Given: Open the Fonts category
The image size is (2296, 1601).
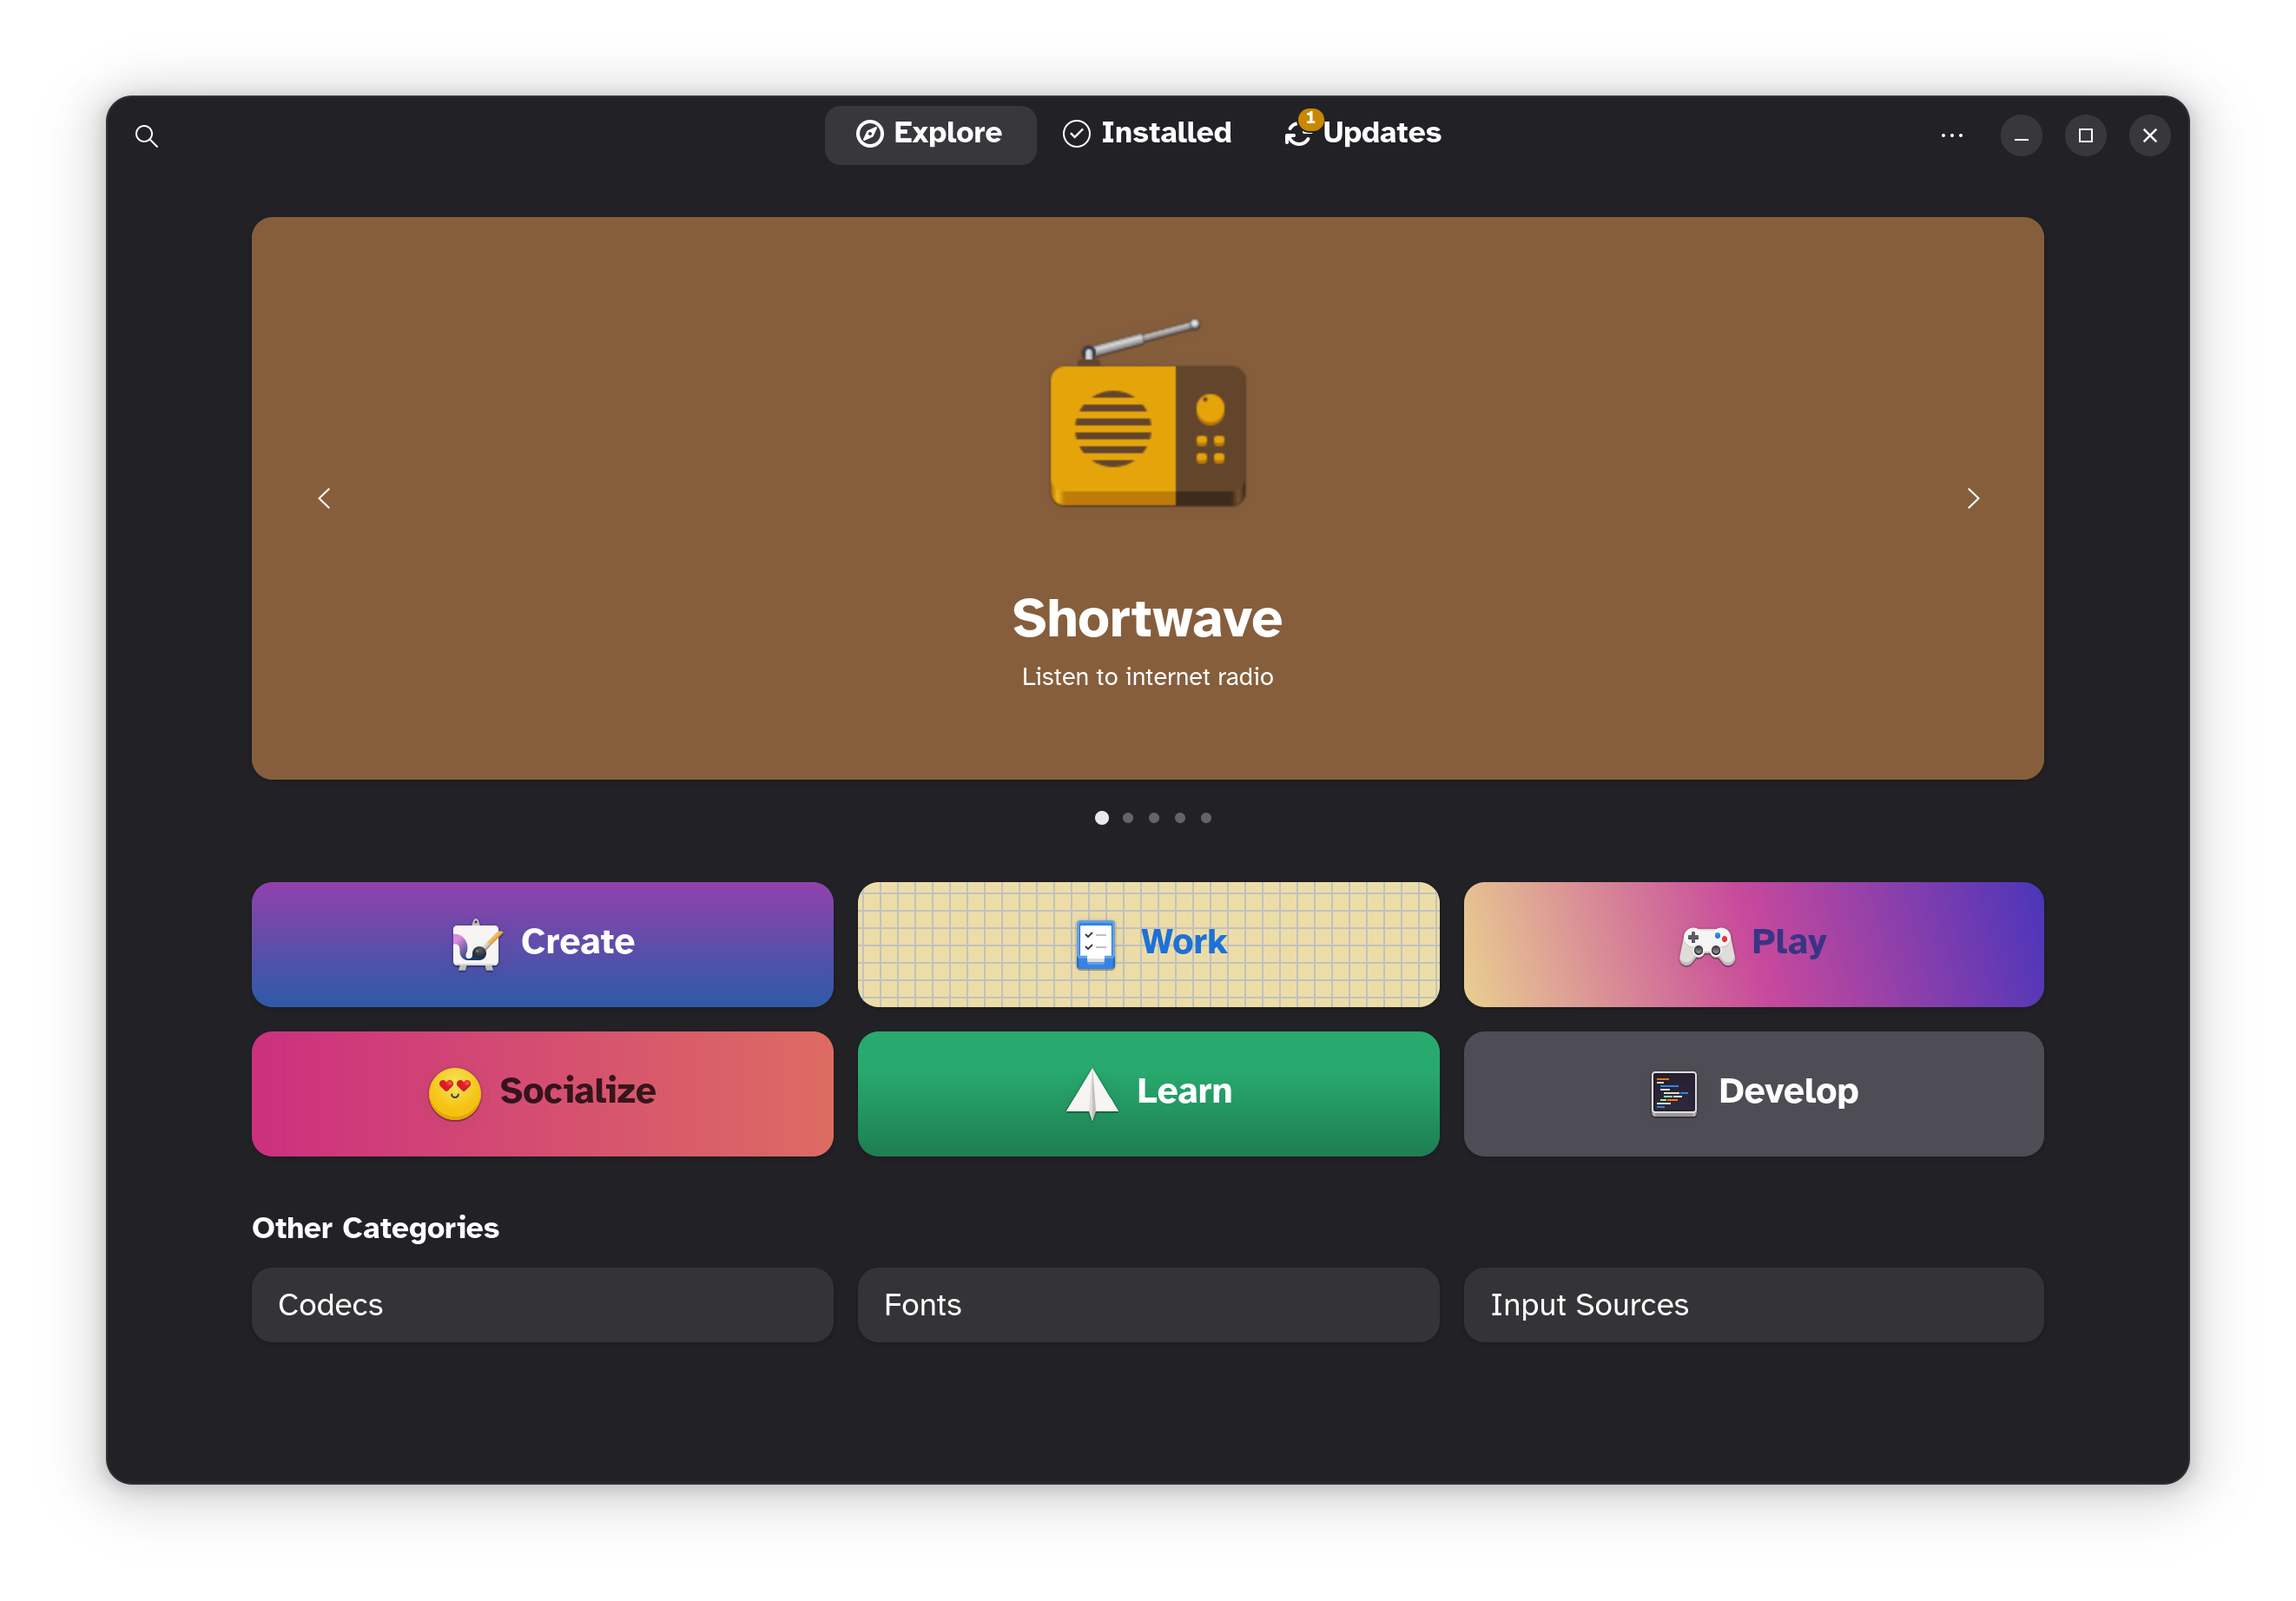Looking at the screenshot, I should tap(1147, 1304).
